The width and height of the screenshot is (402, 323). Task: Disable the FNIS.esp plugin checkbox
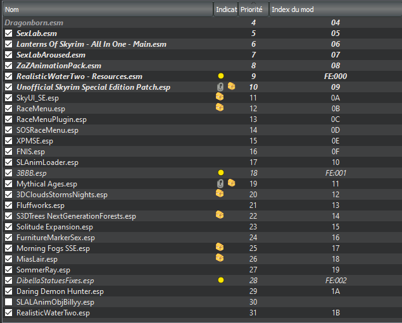click(8, 152)
